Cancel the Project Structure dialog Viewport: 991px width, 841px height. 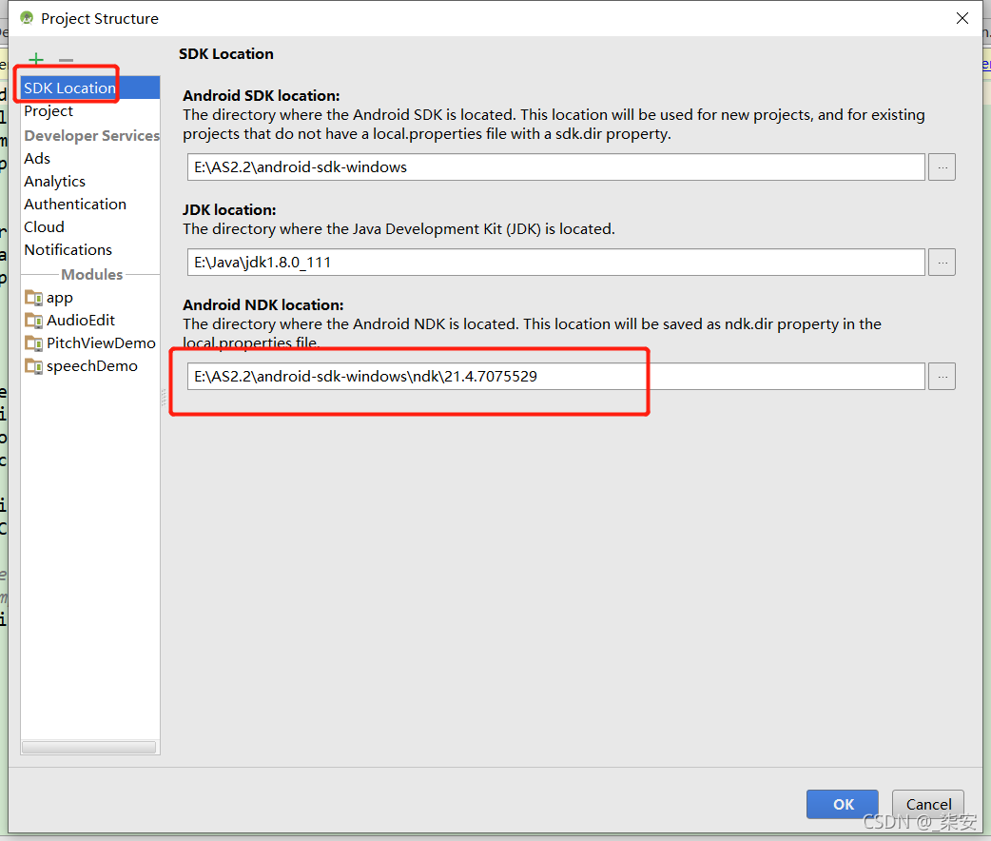(x=928, y=804)
